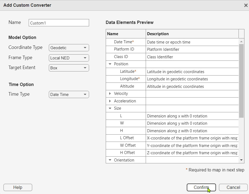Open the Coordinate Type dropdown
Viewport: 249px width, 194px height.
69,48
